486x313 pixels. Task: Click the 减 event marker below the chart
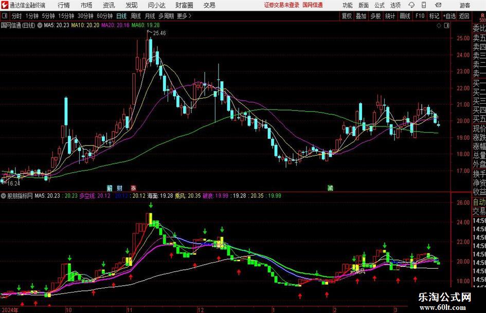[330, 188]
